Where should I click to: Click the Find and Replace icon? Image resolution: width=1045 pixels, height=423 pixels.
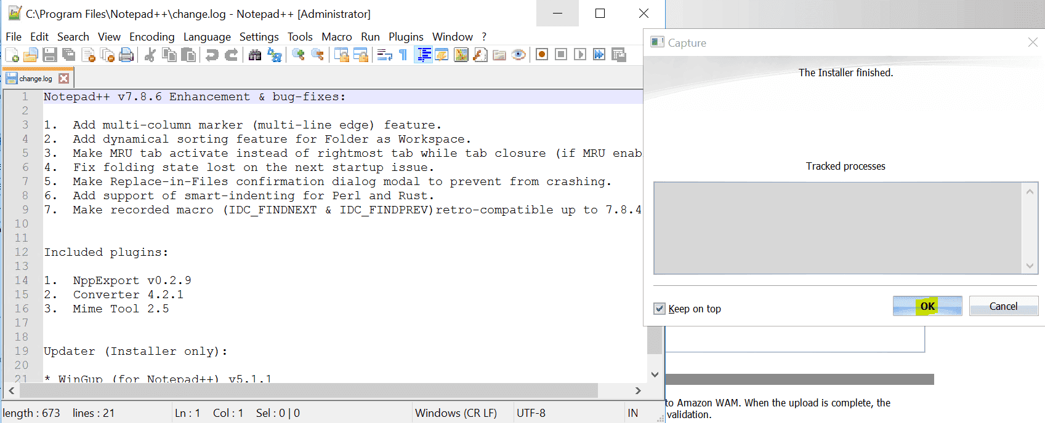click(275, 55)
